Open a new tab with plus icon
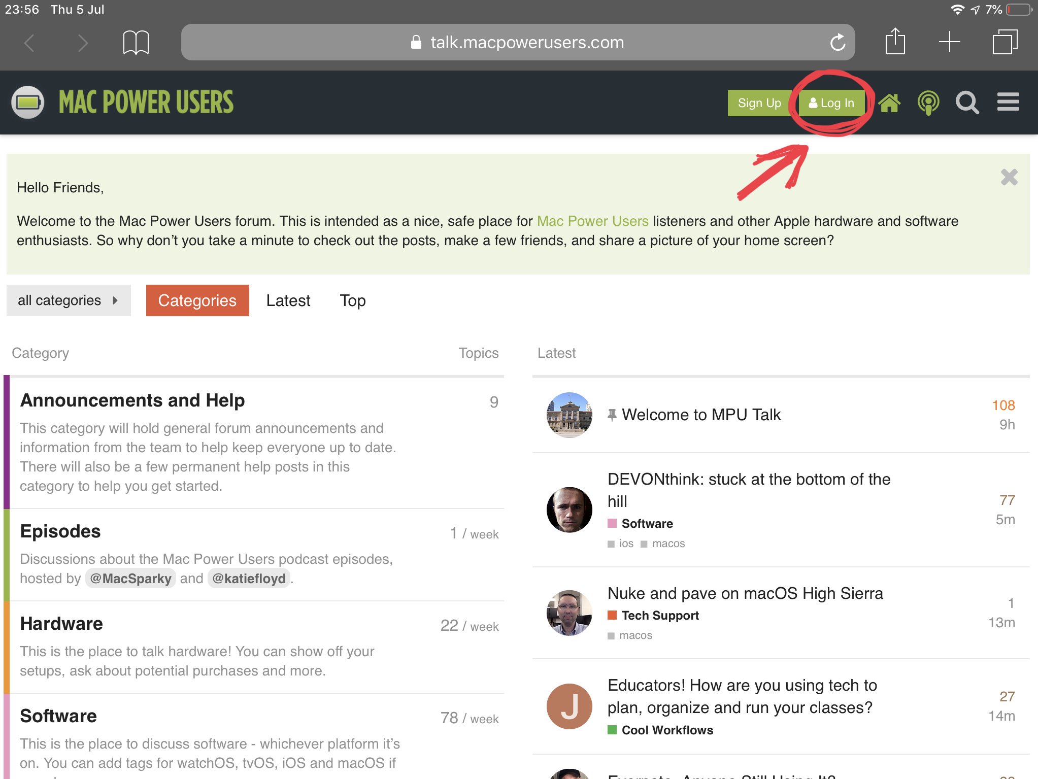This screenshot has height=779, width=1038. pyautogui.click(x=949, y=42)
